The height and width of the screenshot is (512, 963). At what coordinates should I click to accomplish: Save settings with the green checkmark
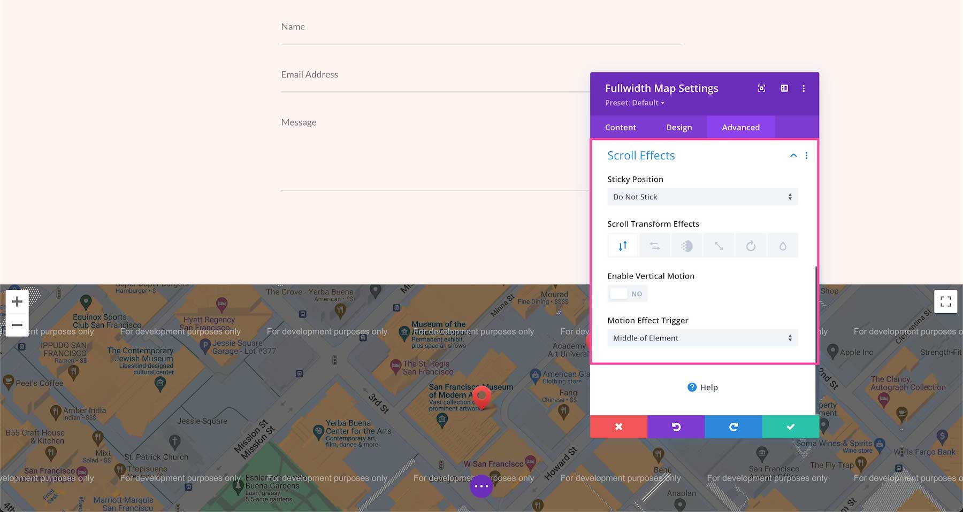click(x=790, y=426)
